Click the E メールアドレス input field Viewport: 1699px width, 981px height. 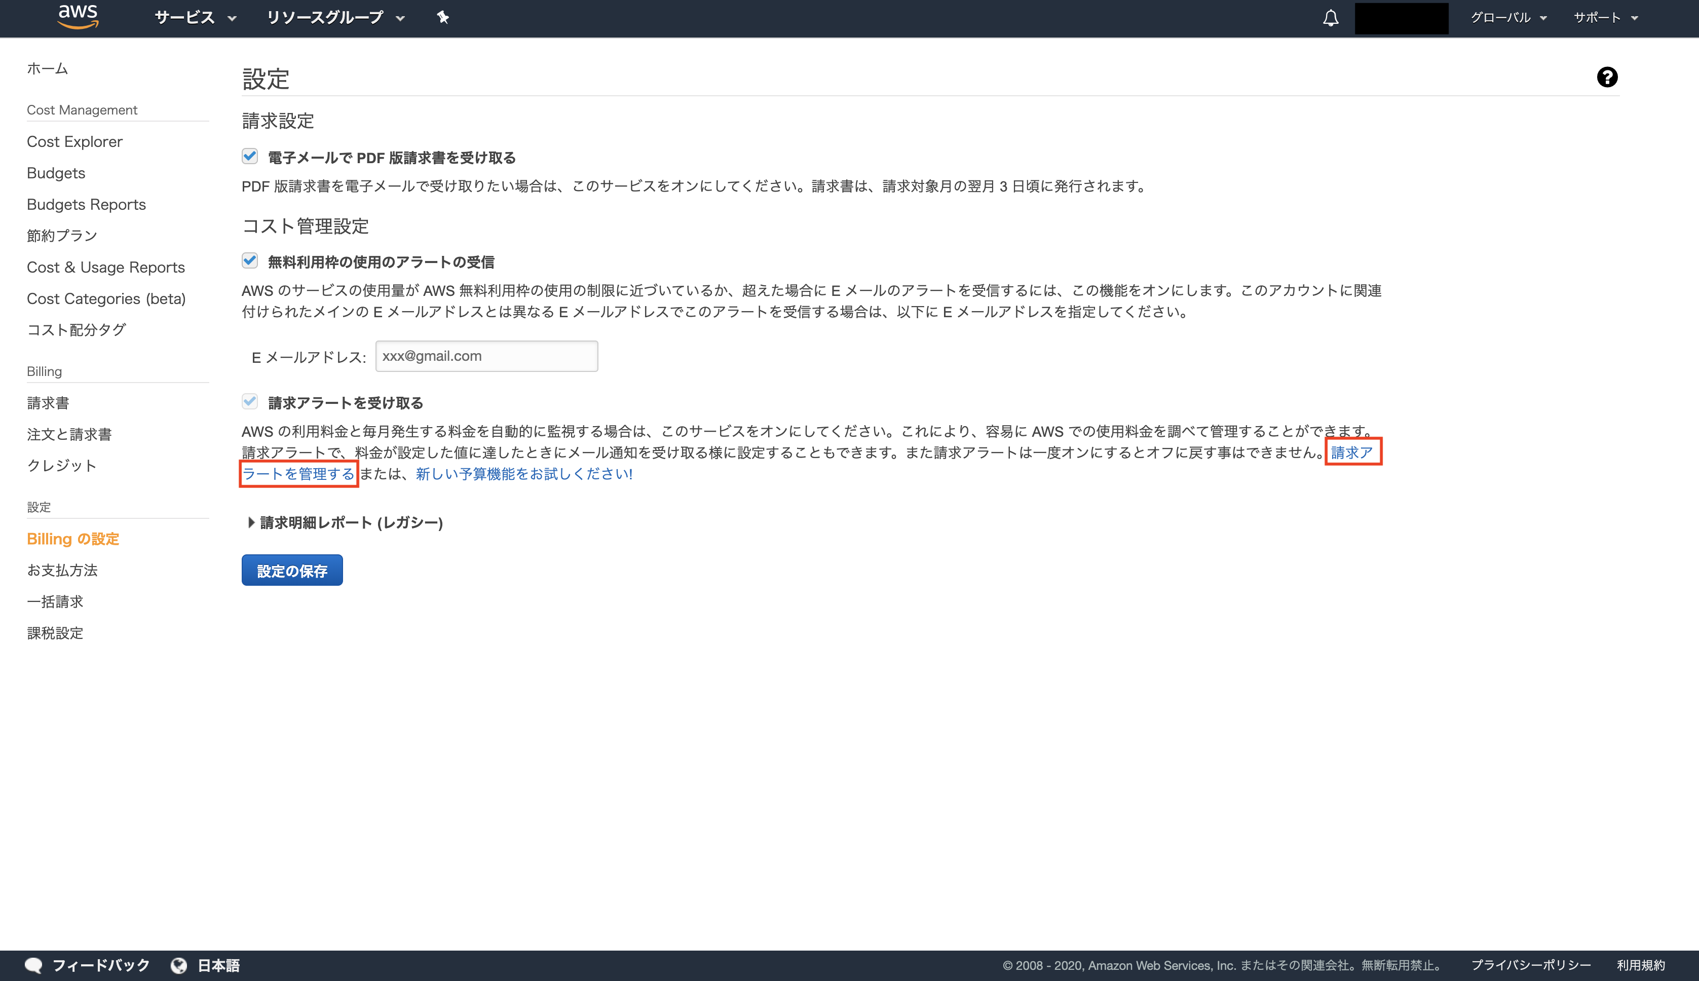click(x=486, y=356)
